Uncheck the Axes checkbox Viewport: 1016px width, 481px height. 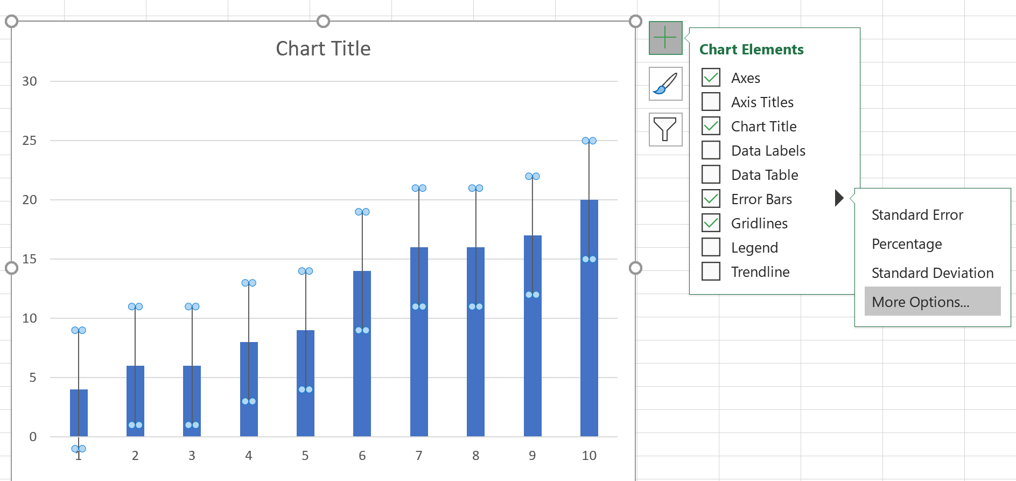[711, 78]
